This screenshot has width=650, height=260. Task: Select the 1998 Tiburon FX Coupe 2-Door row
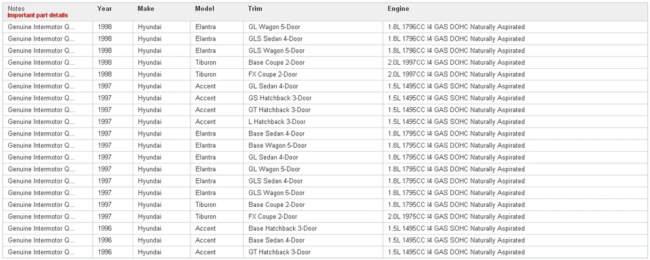pyautogui.click(x=325, y=75)
